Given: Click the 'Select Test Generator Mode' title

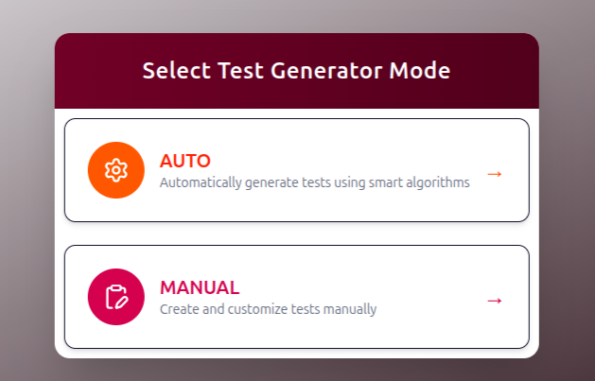Looking at the screenshot, I should point(296,71).
